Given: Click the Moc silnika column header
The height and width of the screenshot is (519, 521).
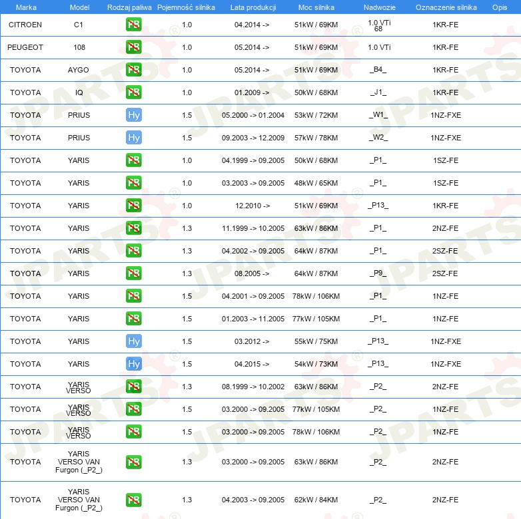Looking at the screenshot, I should point(316,7).
